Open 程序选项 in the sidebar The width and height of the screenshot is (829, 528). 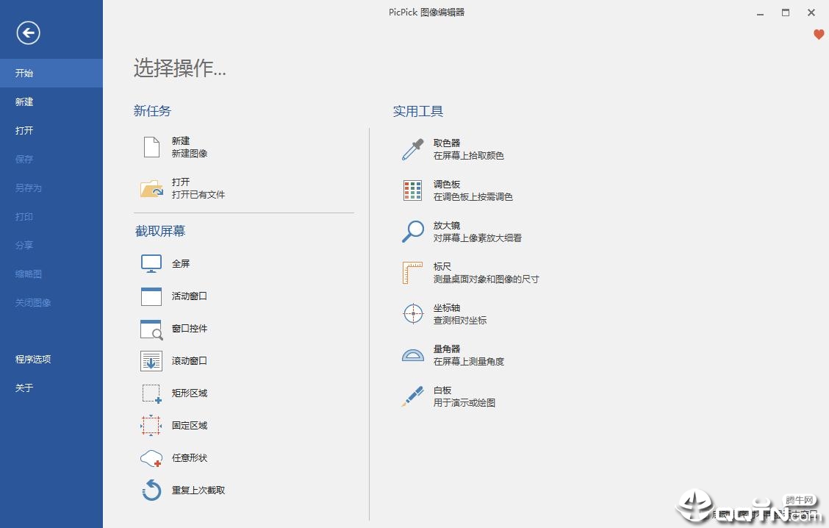pyautogui.click(x=33, y=359)
